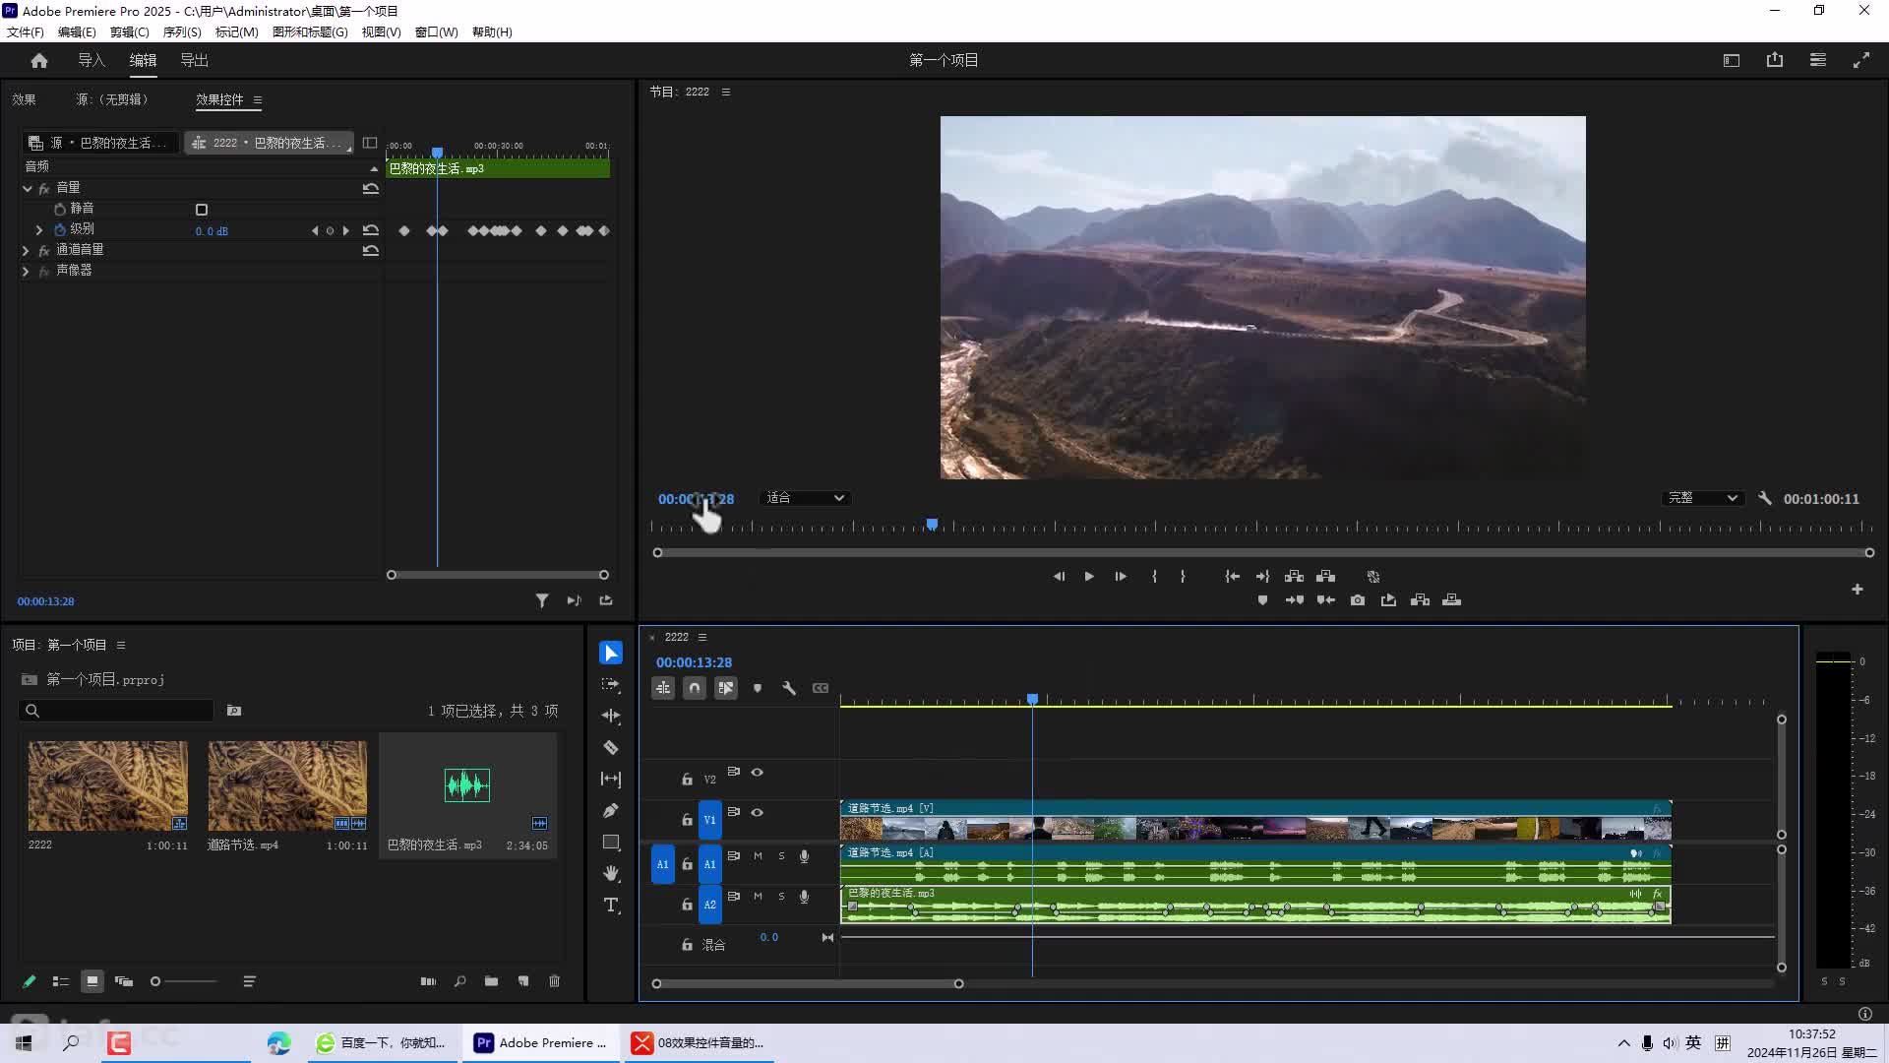Select the Slip tool

pyautogui.click(x=610, y=779)
